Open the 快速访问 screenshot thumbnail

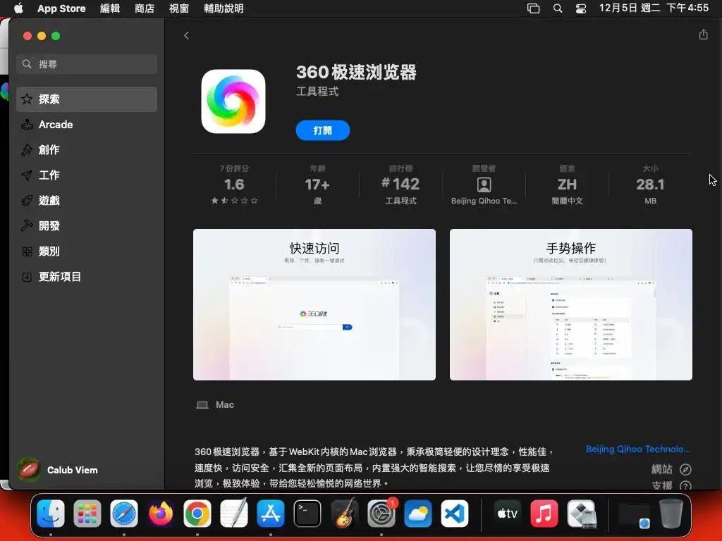[x=314, y=304]
